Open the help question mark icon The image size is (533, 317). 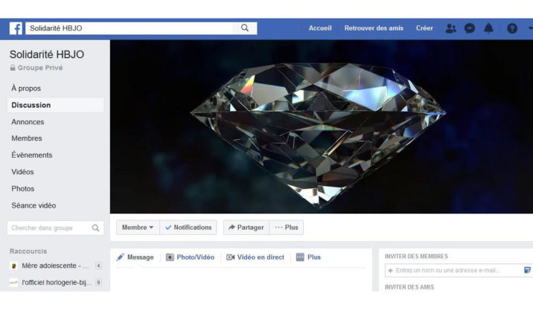click(512, 28)
